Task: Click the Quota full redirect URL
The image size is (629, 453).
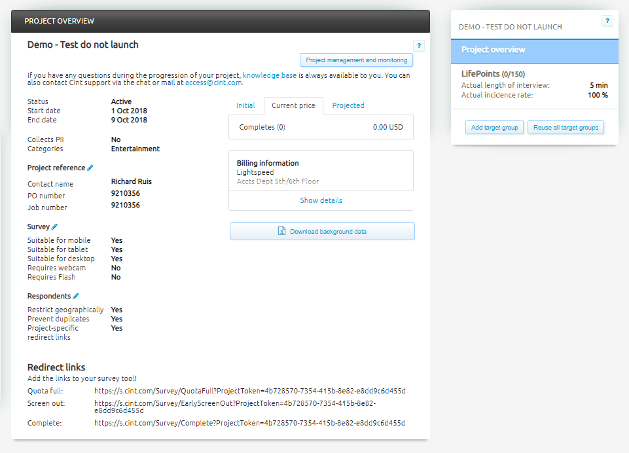Action: [249, 391]
